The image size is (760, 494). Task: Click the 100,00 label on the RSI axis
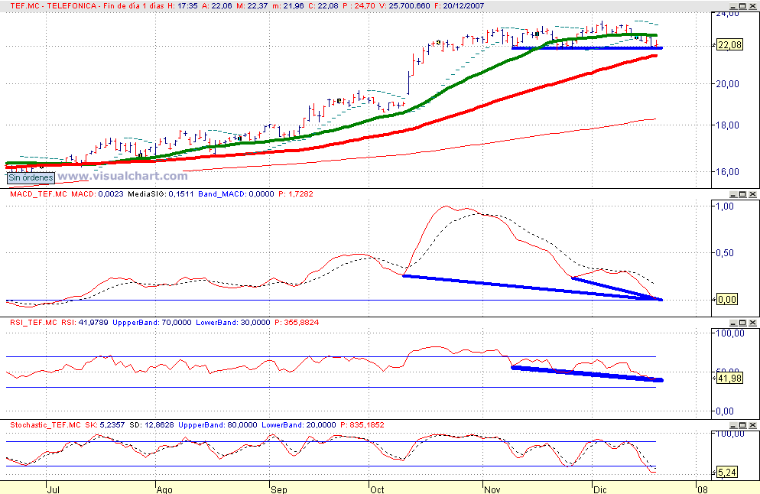coord(730,333)
